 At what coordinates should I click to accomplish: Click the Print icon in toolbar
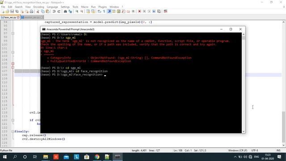tap(31, 11)
